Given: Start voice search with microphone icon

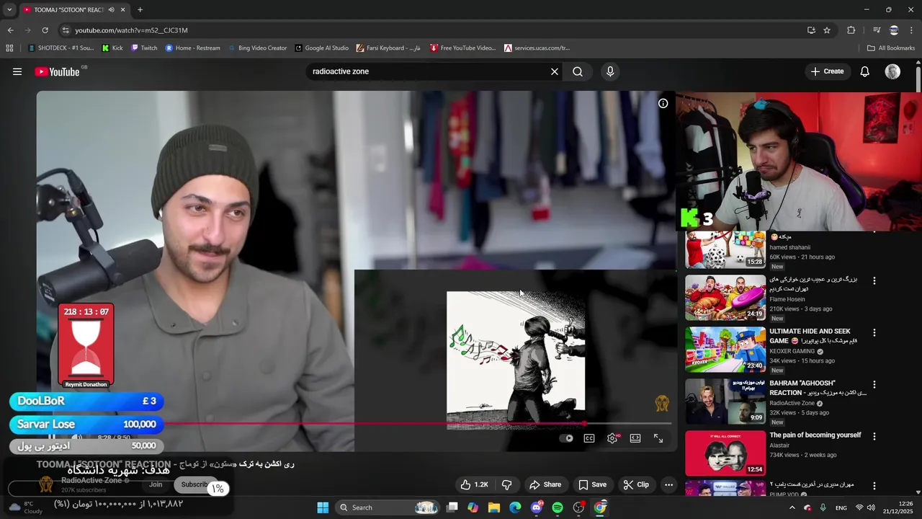Looking at the screenshot, I should 610,71.
